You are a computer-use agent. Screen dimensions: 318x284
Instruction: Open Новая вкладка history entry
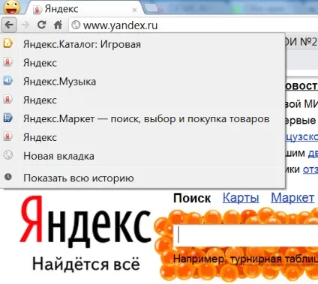point(142,156)
